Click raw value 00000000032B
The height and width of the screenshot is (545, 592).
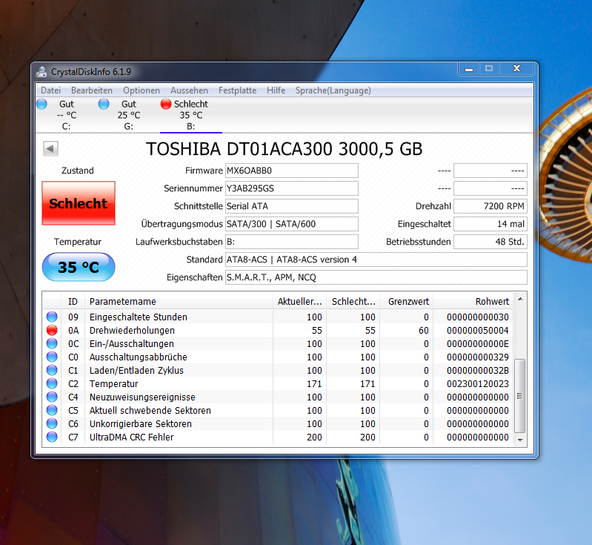tap(478, 371)
